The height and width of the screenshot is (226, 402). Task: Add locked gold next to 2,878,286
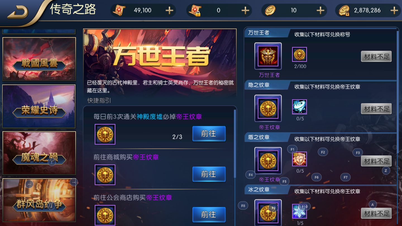click(x=394, y=11)
